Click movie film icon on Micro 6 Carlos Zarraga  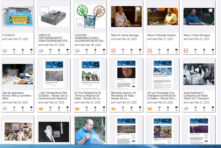pos(113,51)
